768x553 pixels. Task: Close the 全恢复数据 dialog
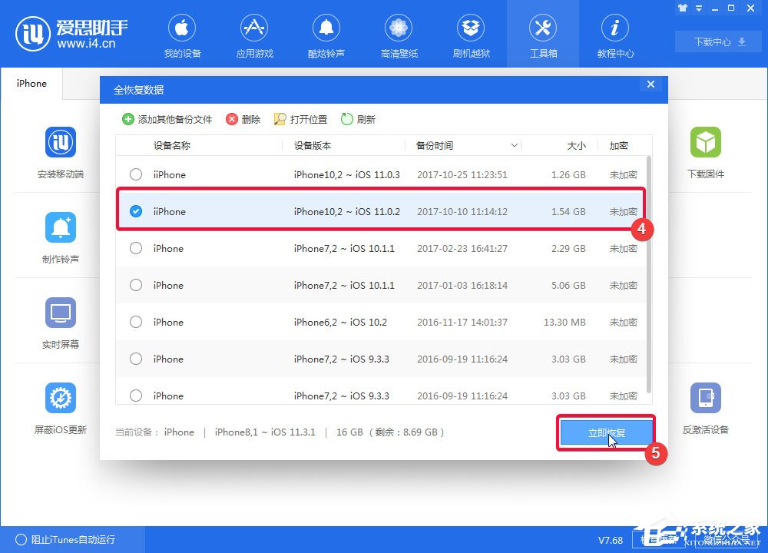click(x=650, y=84)
